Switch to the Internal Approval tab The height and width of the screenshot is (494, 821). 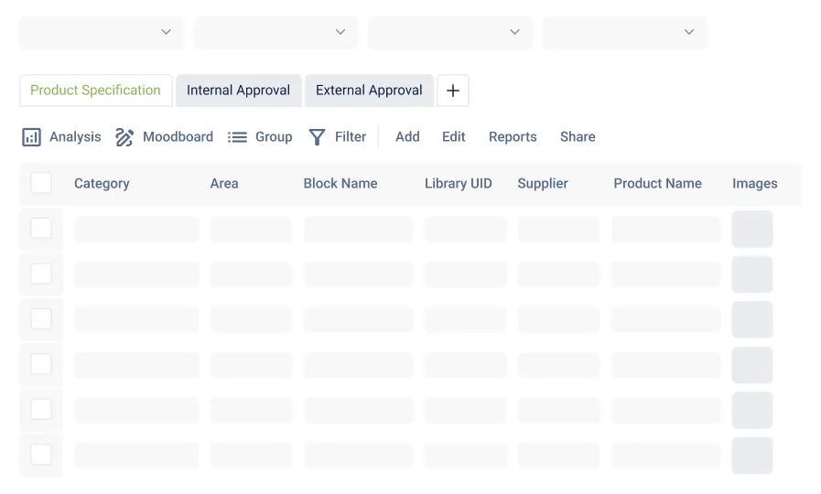pos(238,91)
